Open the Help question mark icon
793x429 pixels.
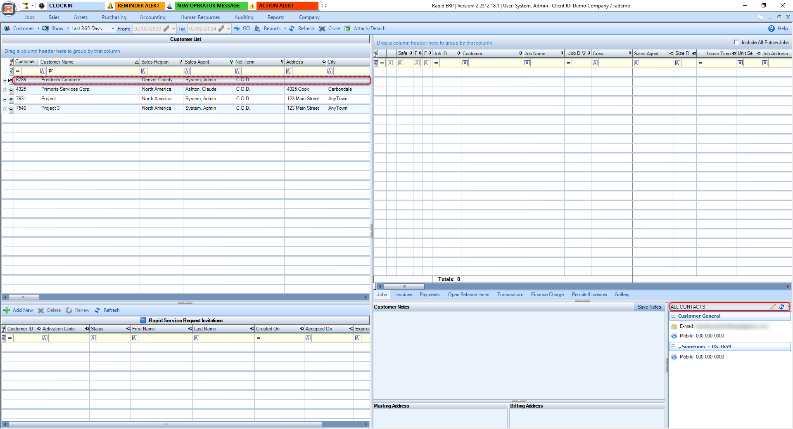pyautogui.click(x=772, y=28)
